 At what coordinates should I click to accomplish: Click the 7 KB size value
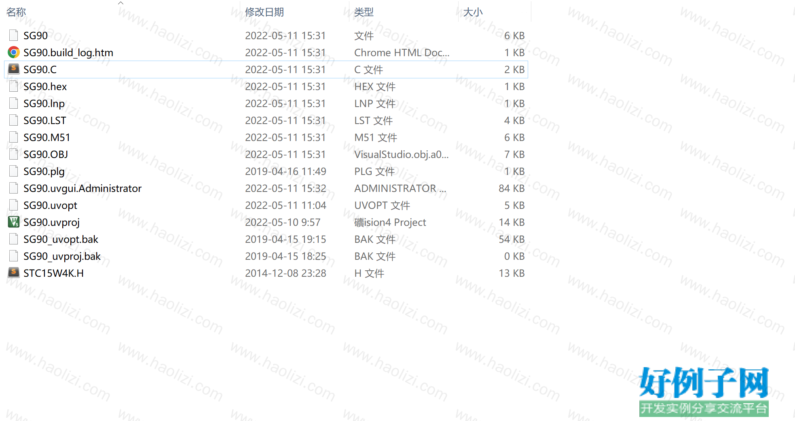point(514,154)
